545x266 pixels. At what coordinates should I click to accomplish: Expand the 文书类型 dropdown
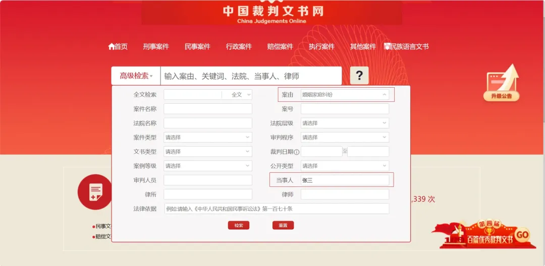click(208, 152)
